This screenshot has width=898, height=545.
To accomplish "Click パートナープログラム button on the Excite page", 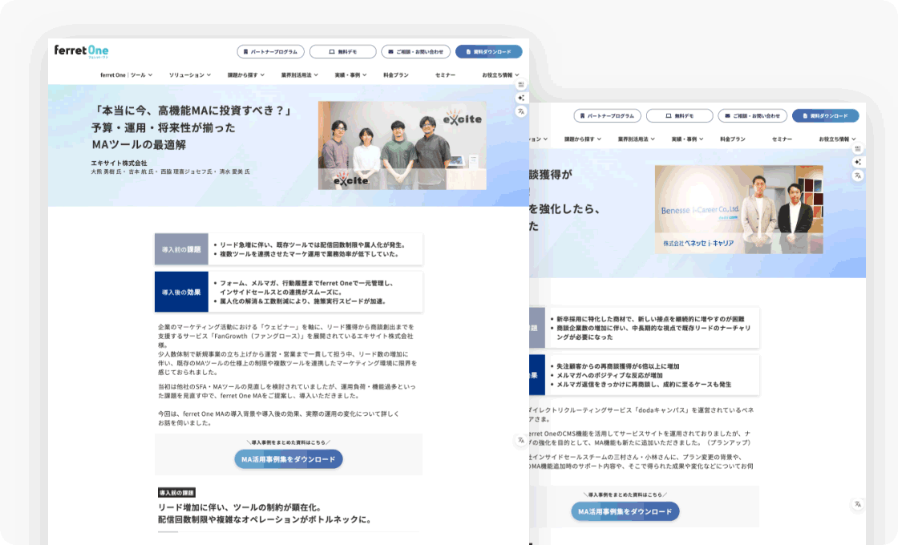I will [270, 51].
